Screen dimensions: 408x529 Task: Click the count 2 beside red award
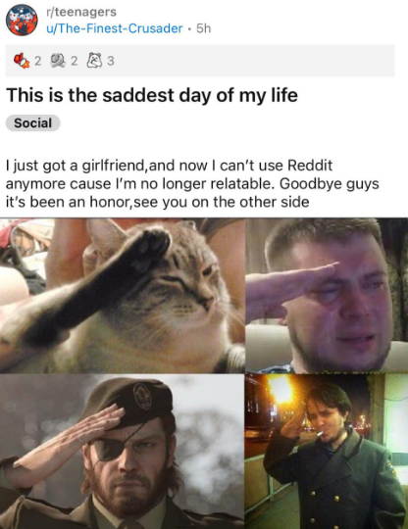click(38, 61)
